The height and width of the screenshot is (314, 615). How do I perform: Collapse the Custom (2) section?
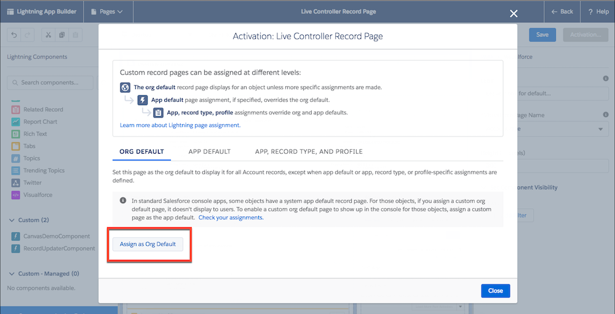coord(12,220)
